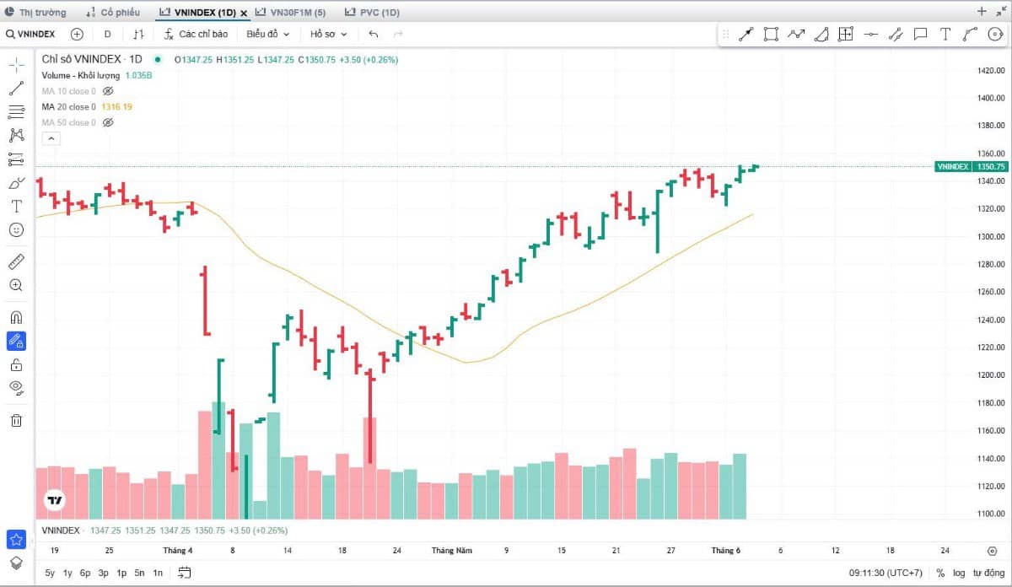Expand the Biểu đồ dropdown
The width and height of the screenshot is (1012, 587).
pyautogui.click(x=268, y=35)
